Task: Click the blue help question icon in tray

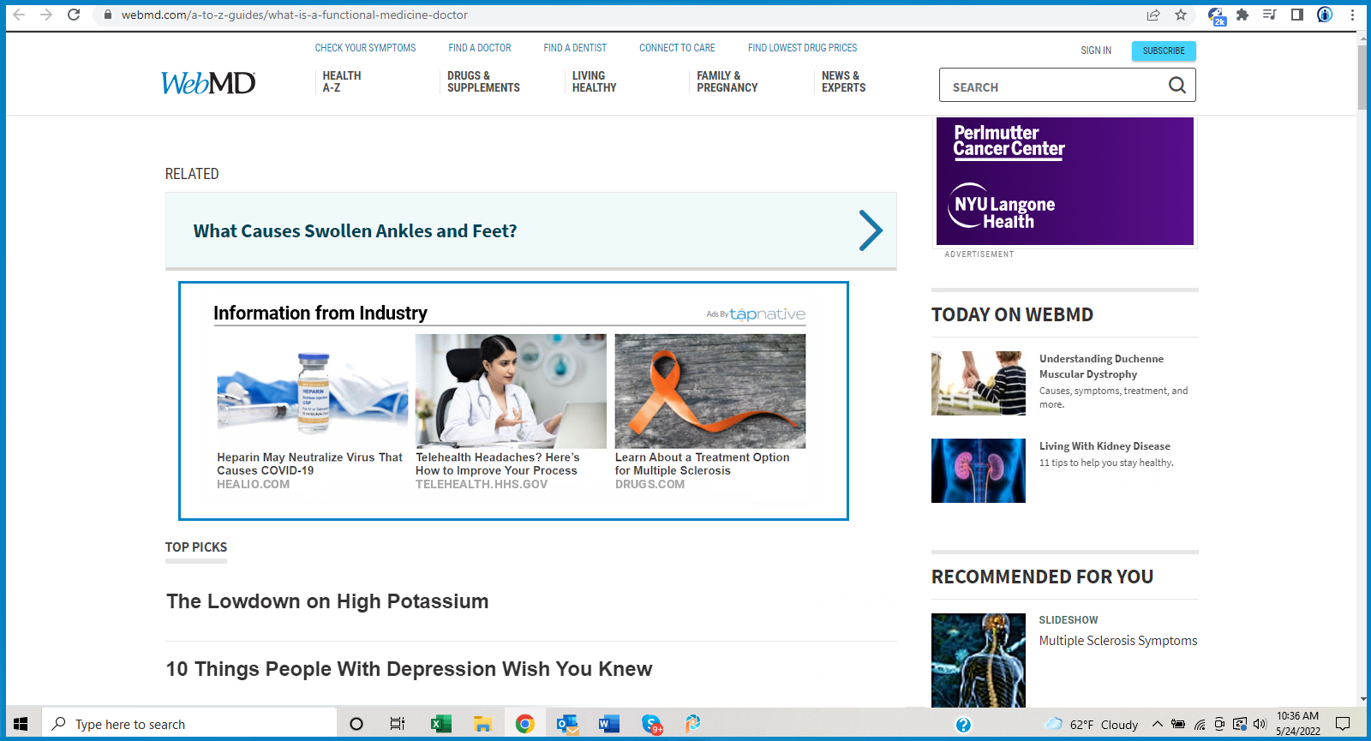Action: (963, 725)
